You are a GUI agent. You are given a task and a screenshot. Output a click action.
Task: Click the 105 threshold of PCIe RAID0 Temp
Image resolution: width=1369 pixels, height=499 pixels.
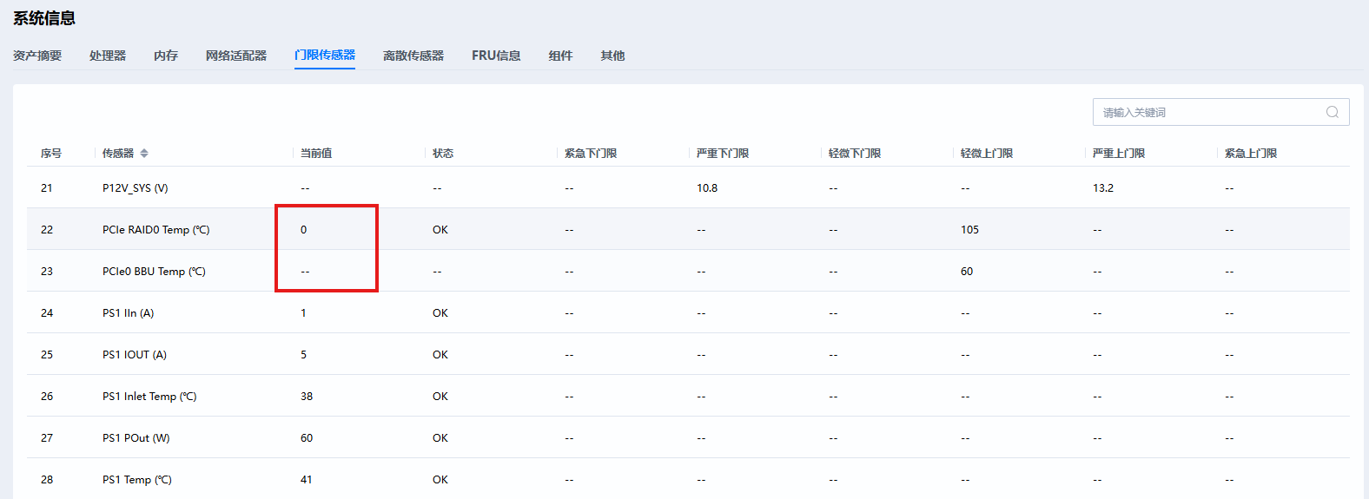[969, 229]
